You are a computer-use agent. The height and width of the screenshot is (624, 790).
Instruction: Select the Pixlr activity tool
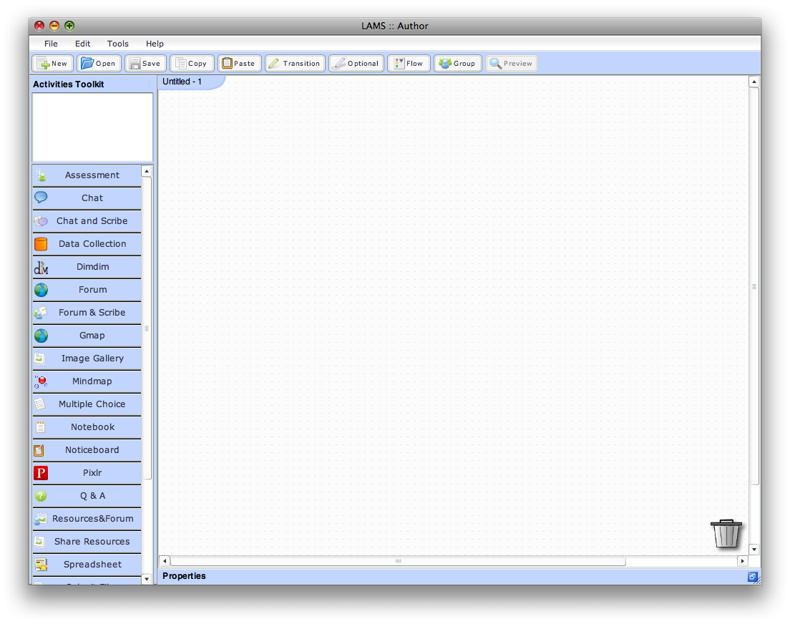point(87,473)
